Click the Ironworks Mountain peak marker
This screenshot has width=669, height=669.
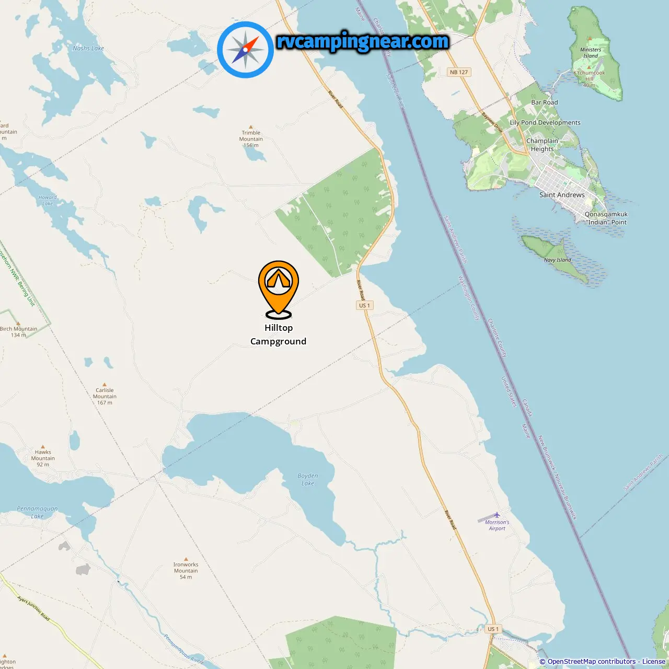click(186, 559)
